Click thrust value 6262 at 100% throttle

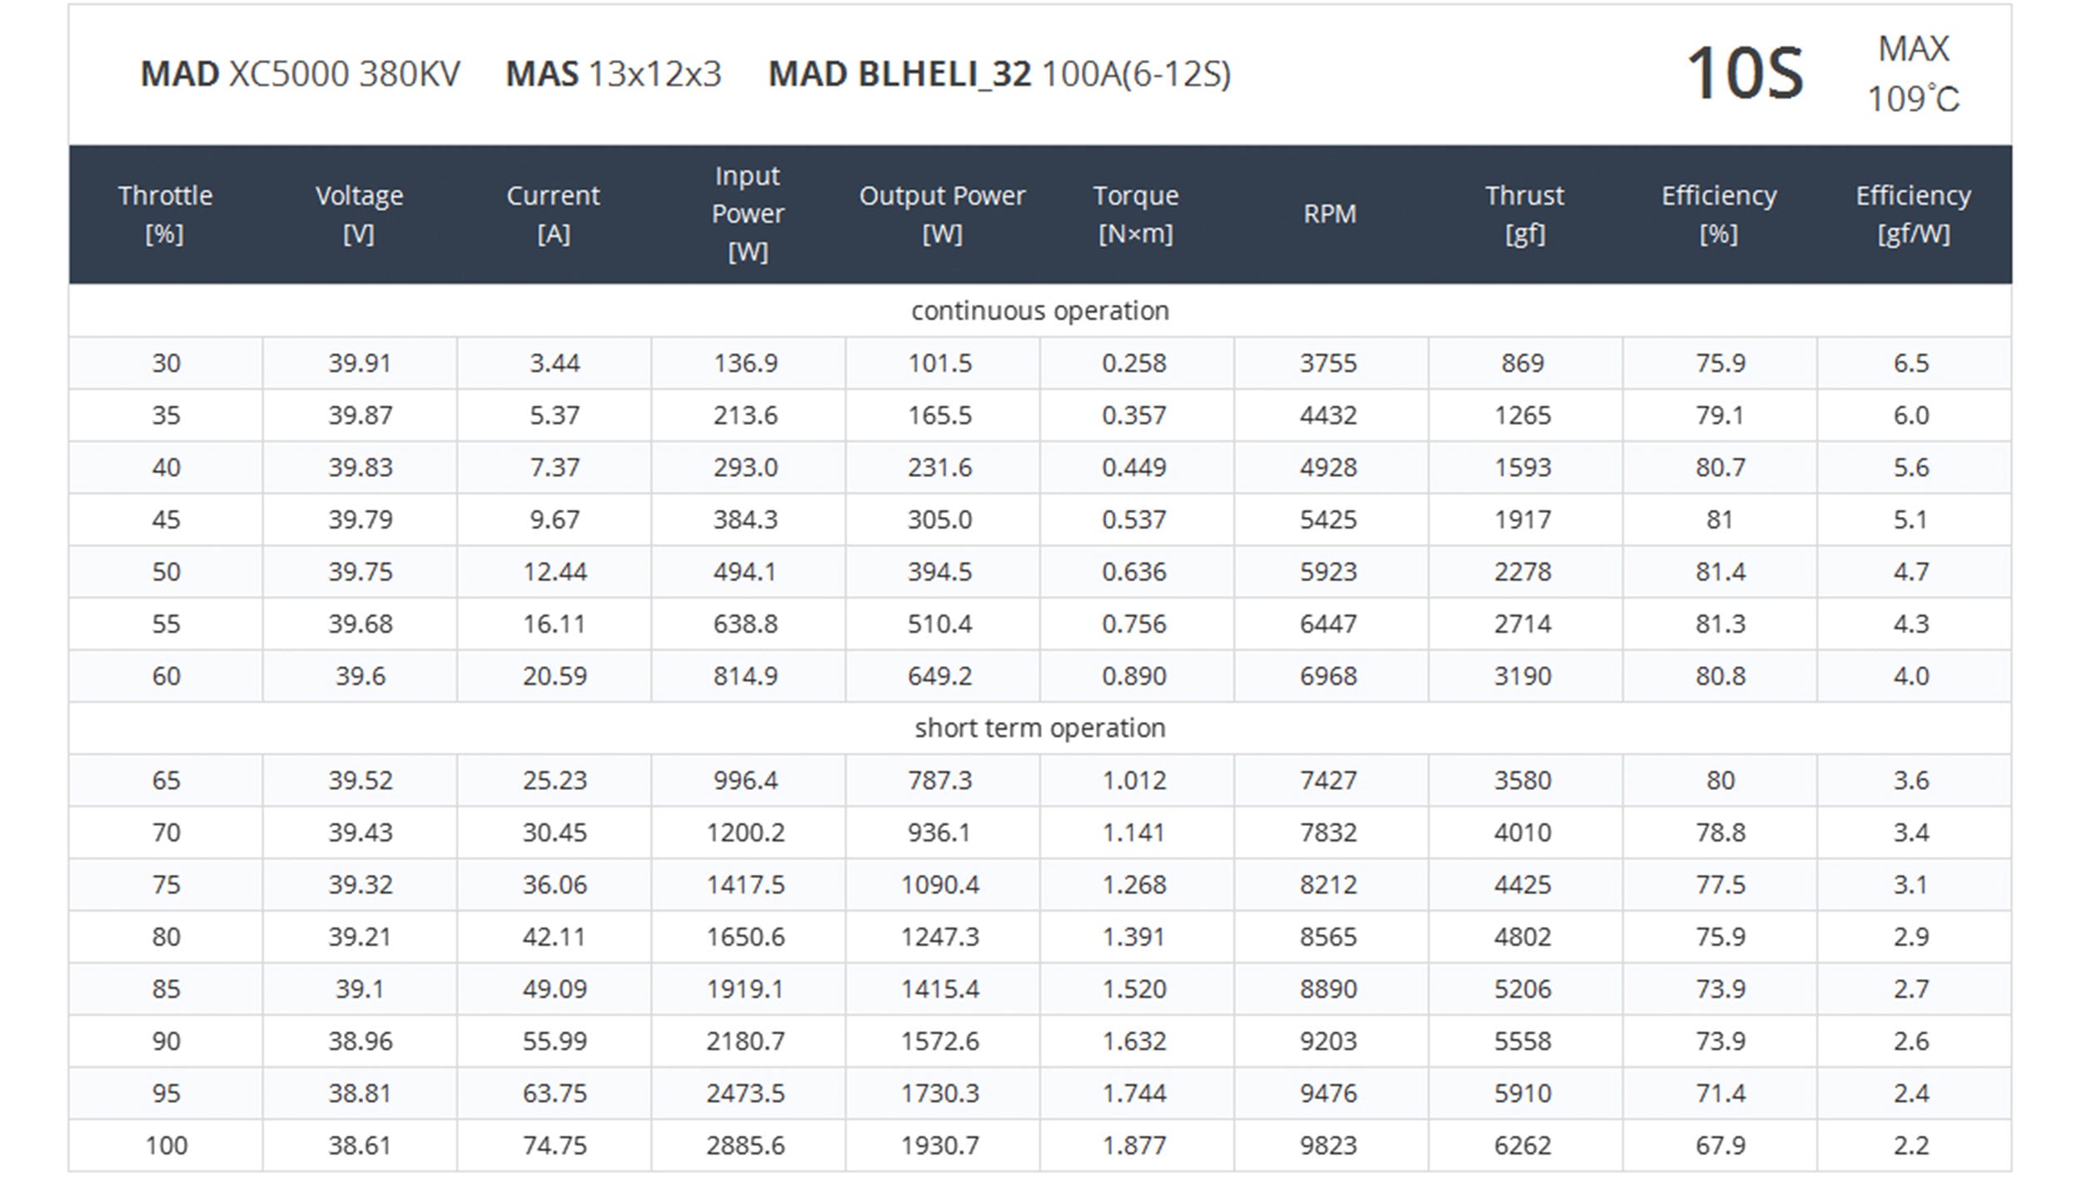(x=1522, y=1146)
